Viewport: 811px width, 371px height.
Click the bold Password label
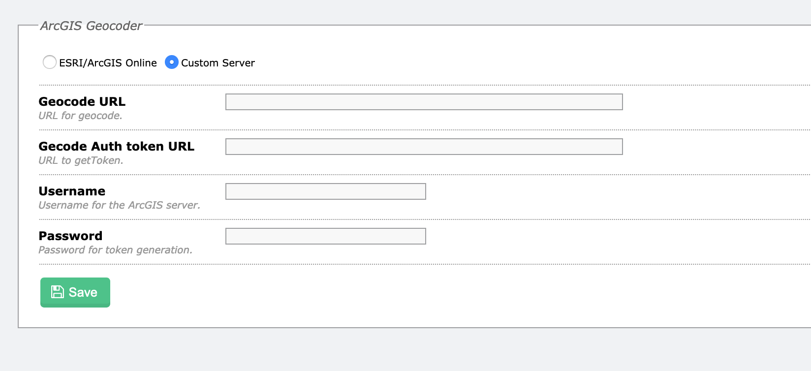tap(70, 236)
